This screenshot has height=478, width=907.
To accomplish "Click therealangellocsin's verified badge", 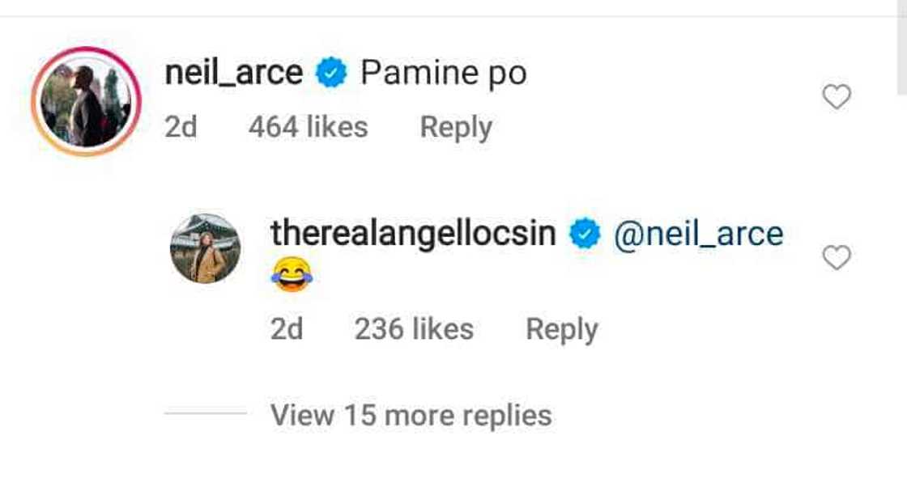I will (x=584, y=235).
